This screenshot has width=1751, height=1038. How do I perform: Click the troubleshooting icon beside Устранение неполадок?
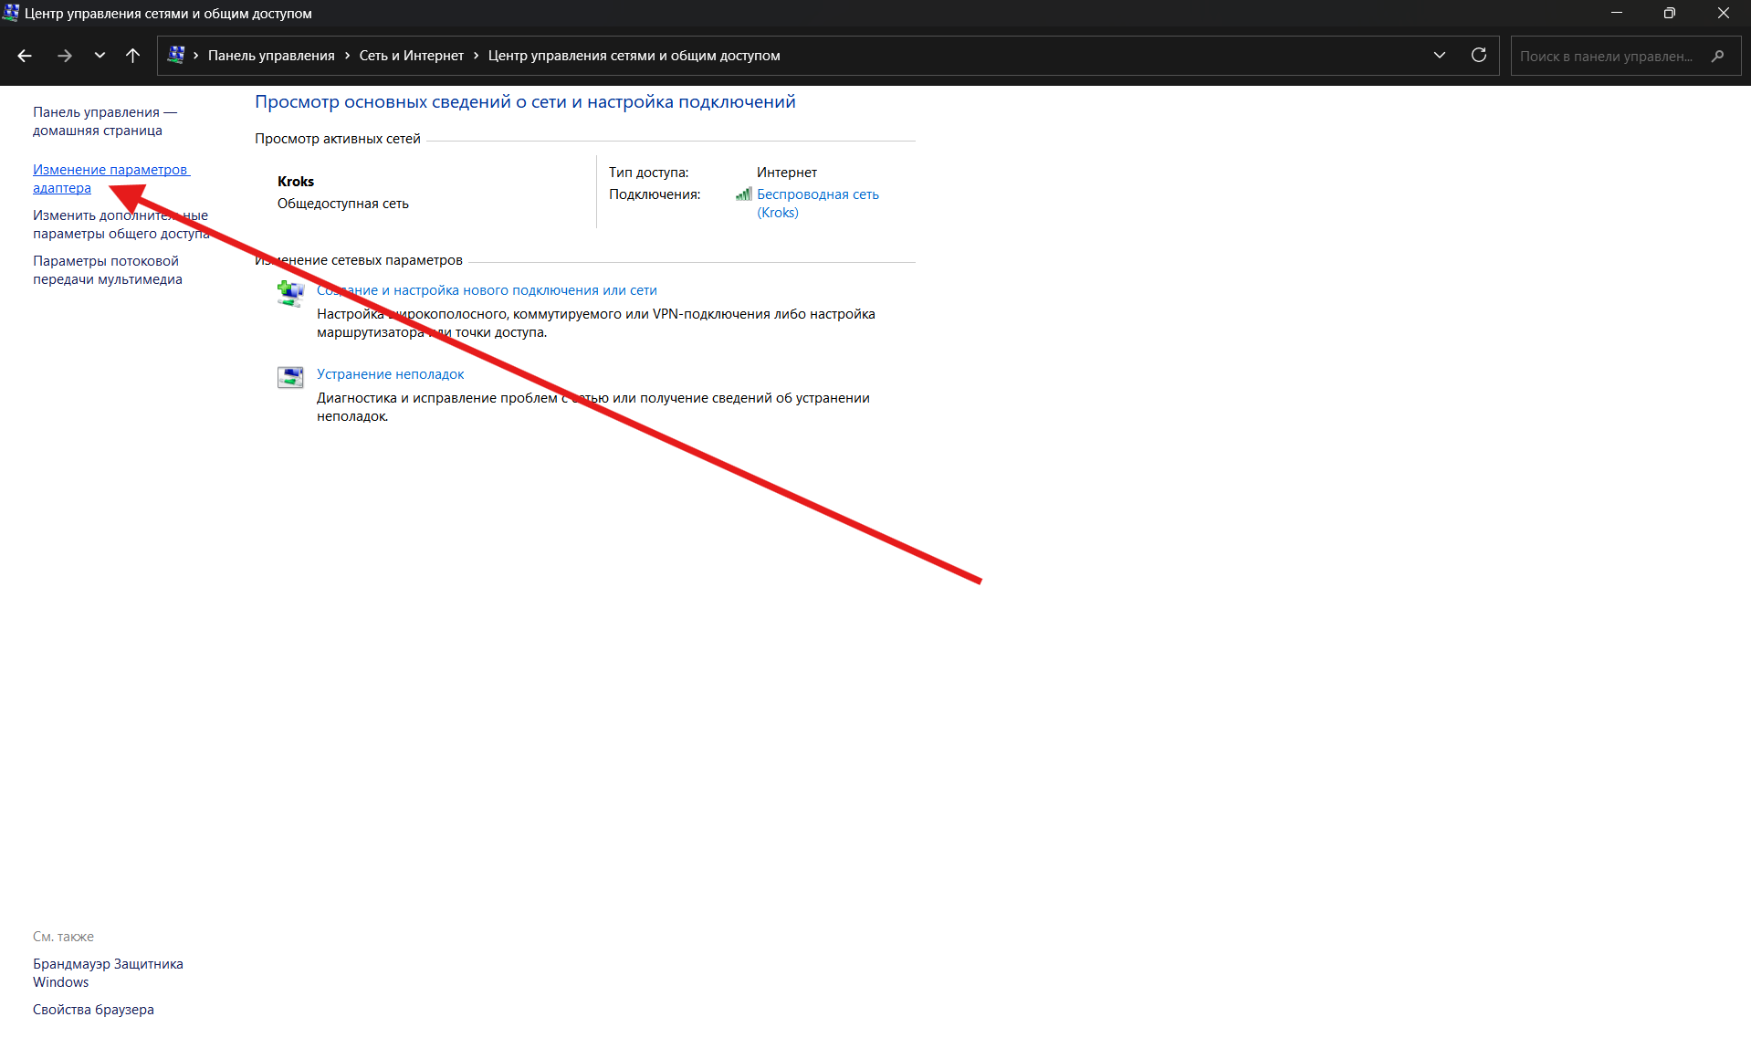pyautogui.click(x=290, y=377)
